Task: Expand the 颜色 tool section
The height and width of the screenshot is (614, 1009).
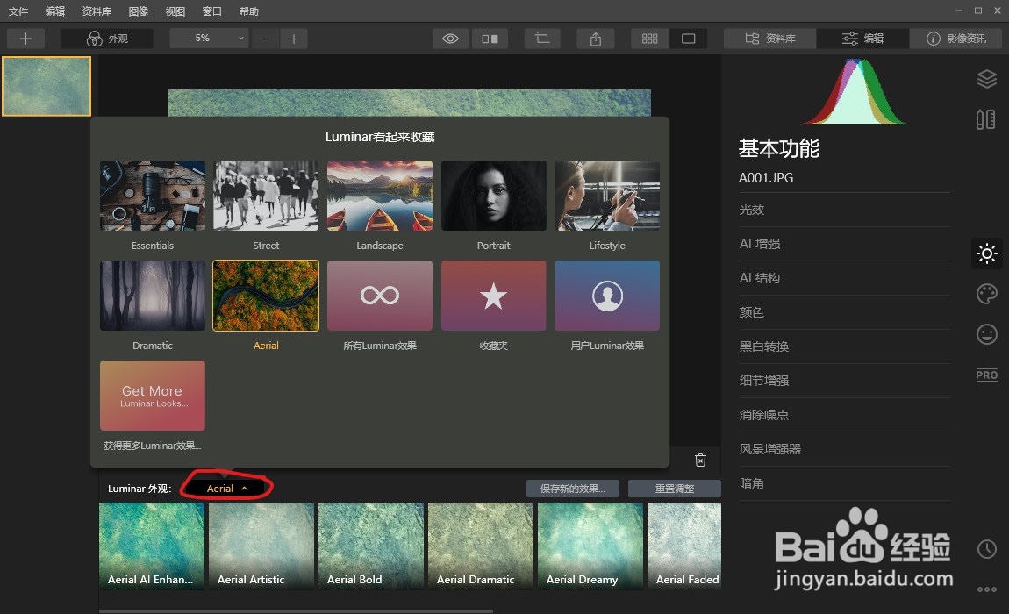Action: point(844,312)
